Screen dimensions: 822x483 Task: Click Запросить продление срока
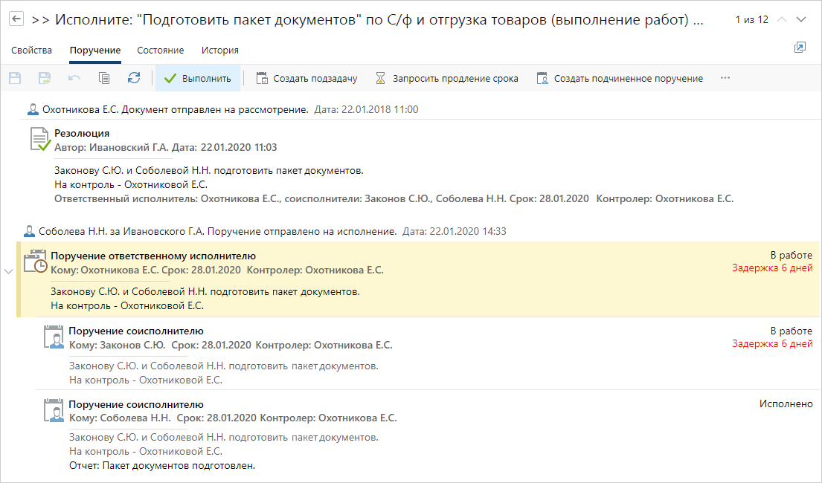click(446, 78)
